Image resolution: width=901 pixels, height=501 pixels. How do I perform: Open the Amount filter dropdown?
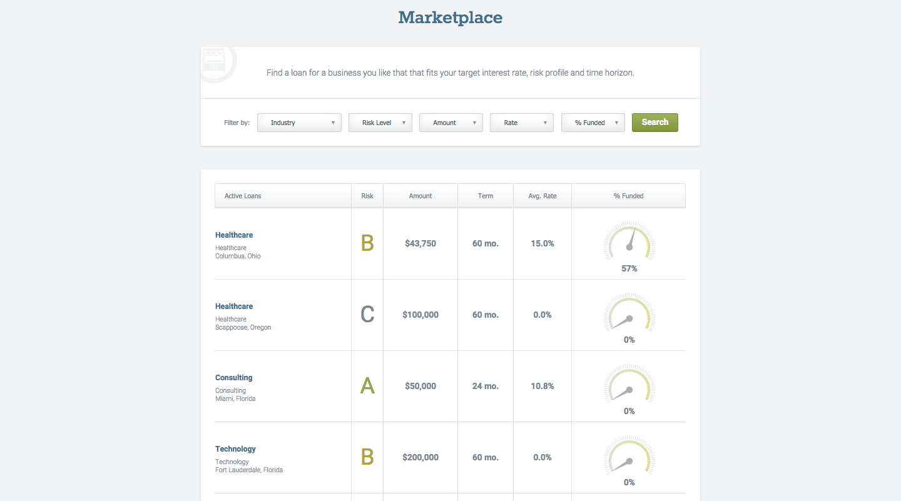450,123
